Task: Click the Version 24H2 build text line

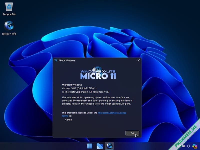Action: click(x=79, y=88)
